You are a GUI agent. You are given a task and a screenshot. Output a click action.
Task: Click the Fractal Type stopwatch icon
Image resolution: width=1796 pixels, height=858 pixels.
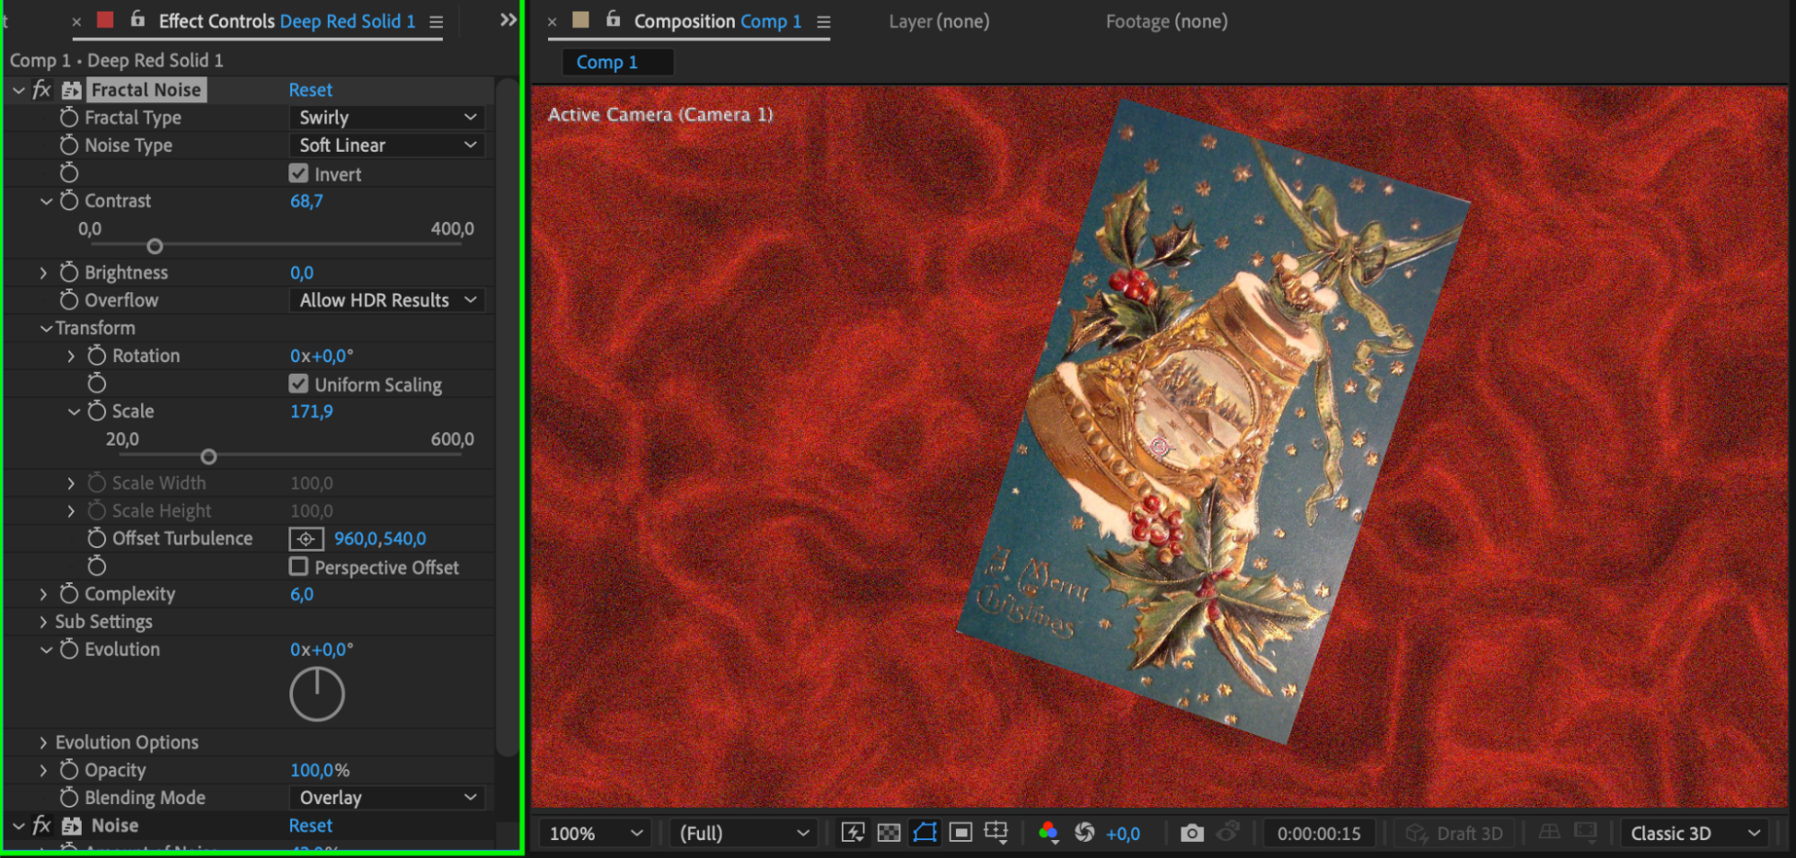(69, 118)
